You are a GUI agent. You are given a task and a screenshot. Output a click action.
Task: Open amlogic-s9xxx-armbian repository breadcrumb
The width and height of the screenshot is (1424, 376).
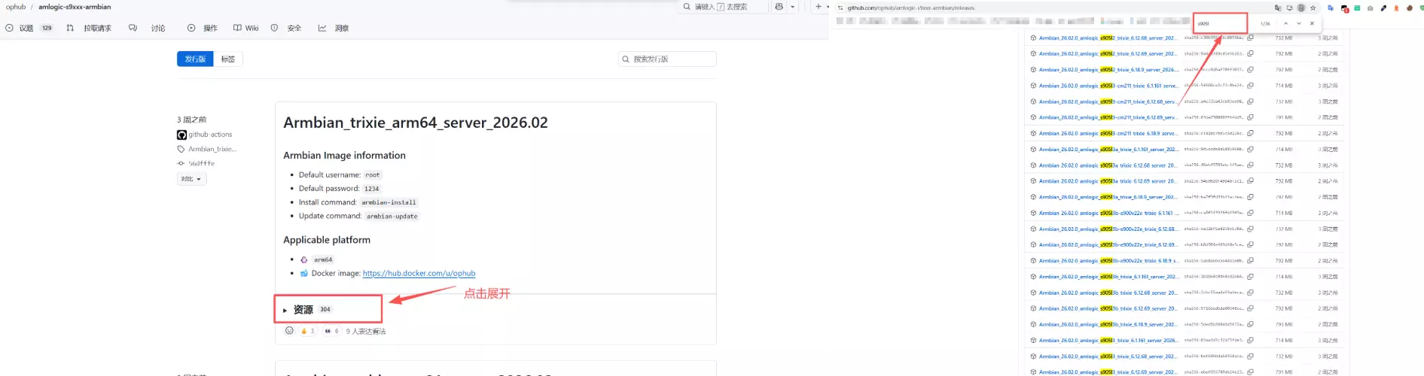[x=75, y=7]
